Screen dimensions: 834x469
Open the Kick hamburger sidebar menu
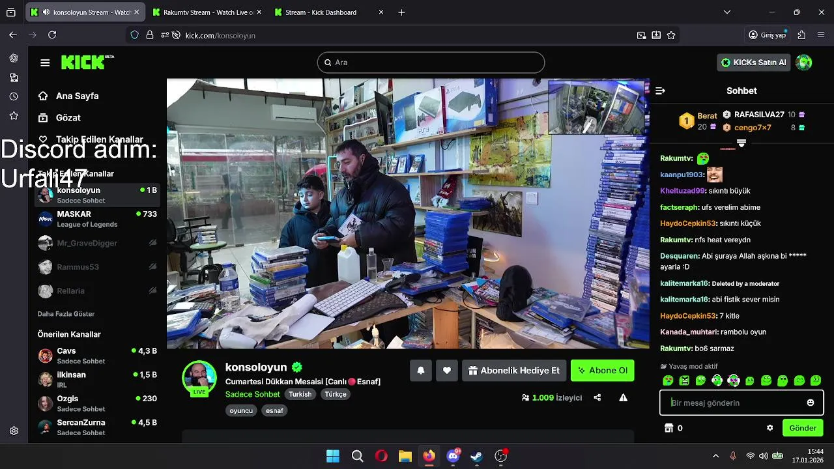coord(45,63)
